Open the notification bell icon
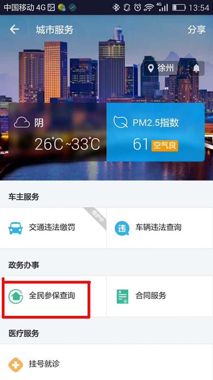This screenshot has width=213, height=380. coord(196,68)
